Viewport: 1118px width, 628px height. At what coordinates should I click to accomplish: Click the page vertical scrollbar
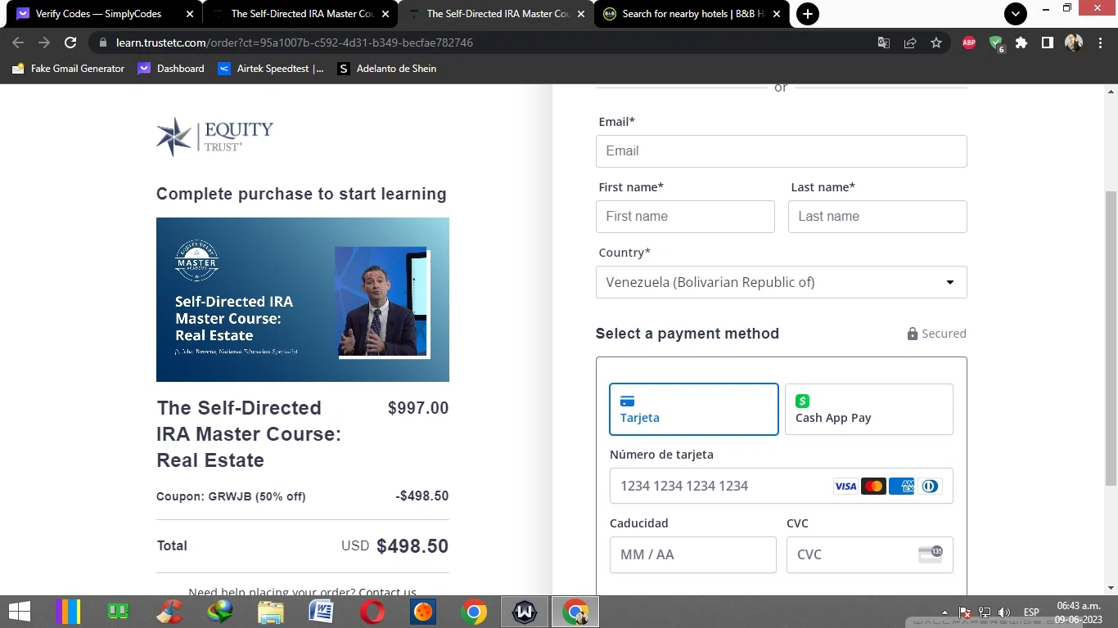(x=1111, y=339)
